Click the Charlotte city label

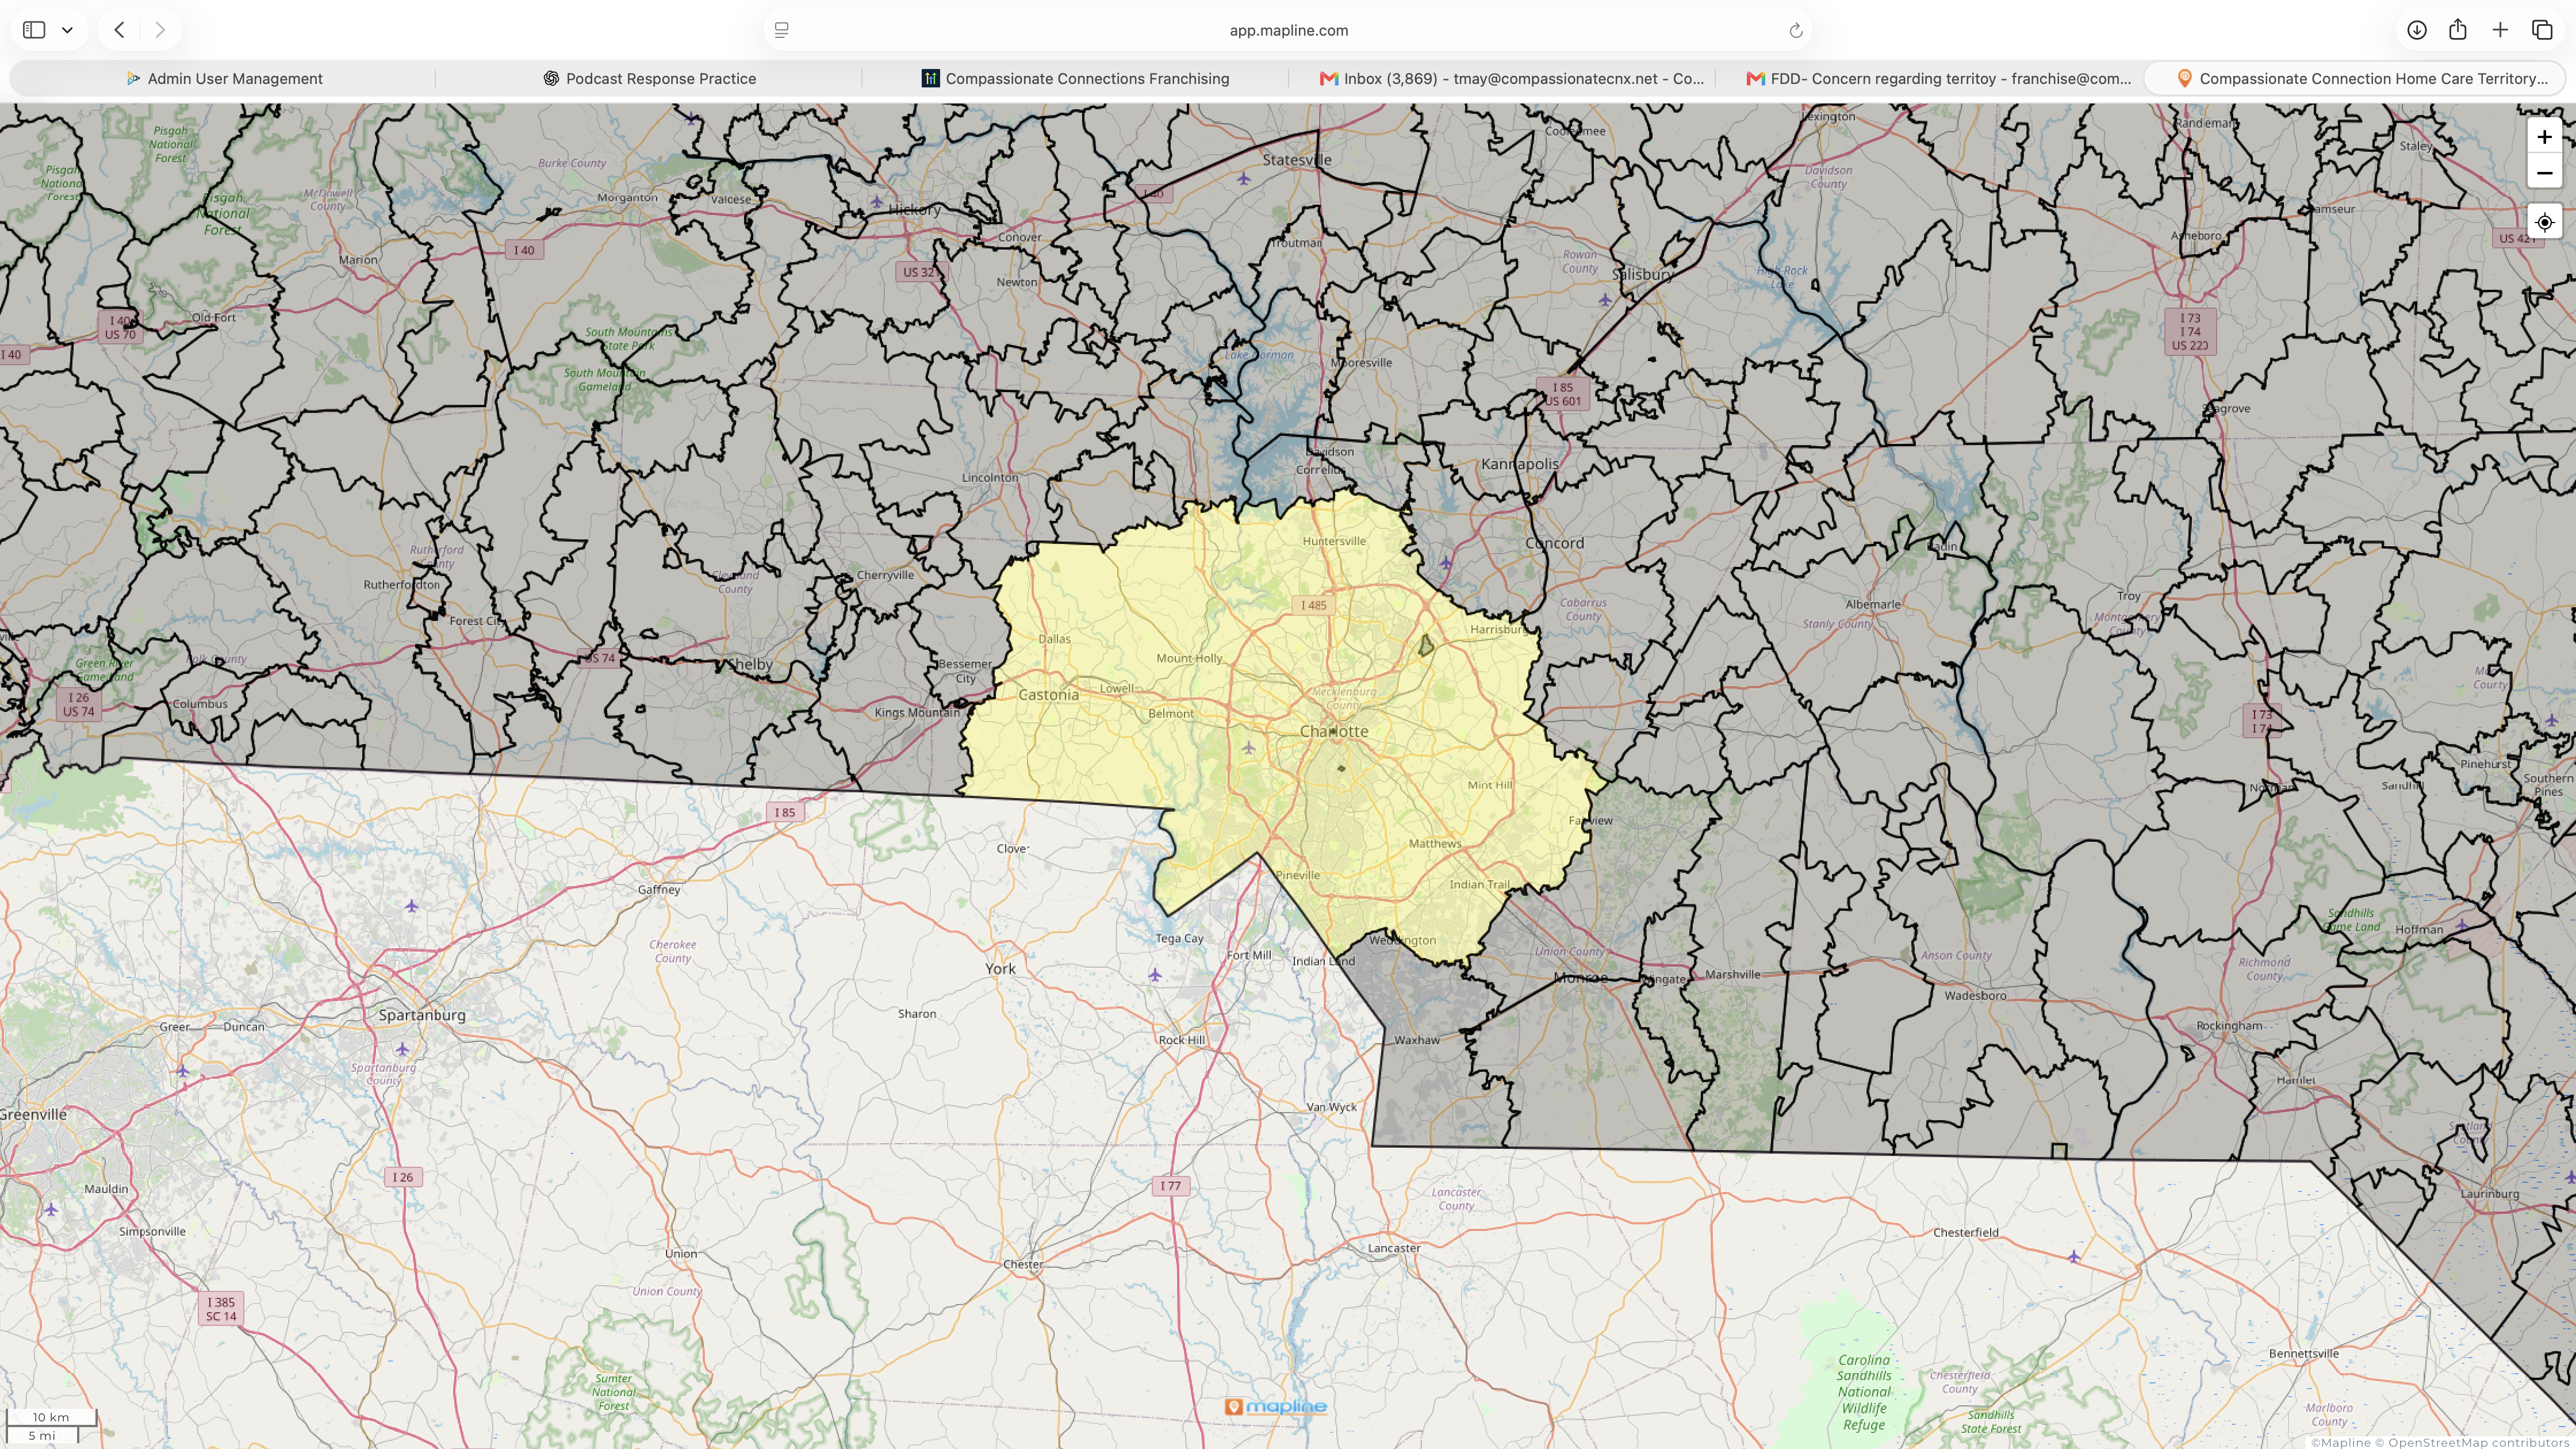pos(1334,731)
